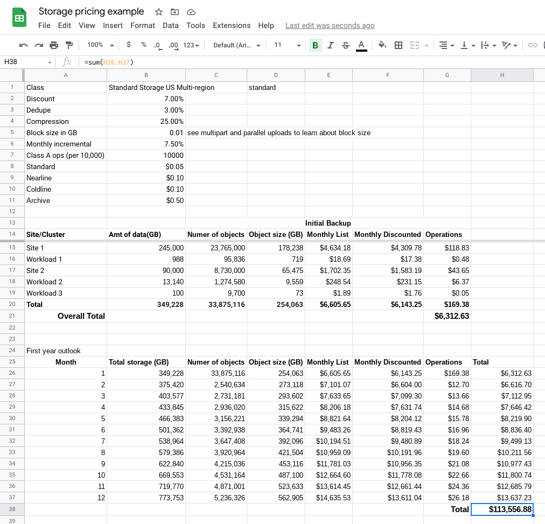Star this spreadsheet document
This screenshot has height=524, width=545.
[159, 12]
